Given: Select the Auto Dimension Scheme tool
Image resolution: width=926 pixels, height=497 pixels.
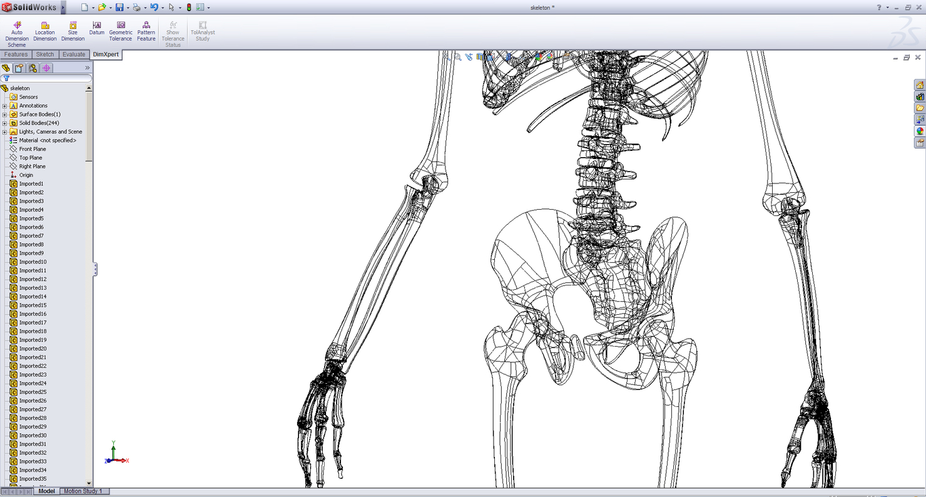Looking at the screenshot, I should click(17, 29).
